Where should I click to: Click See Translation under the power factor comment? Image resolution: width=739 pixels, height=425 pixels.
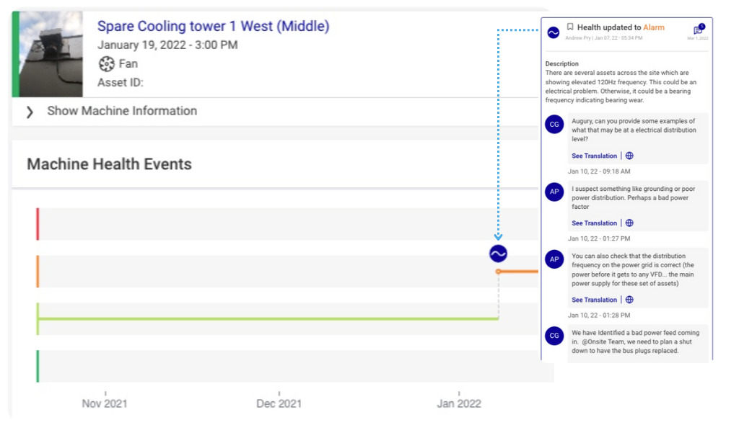coord(594,223)
